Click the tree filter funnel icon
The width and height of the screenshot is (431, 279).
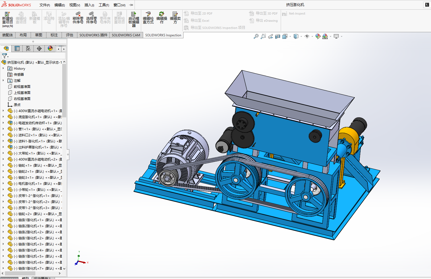coord(4,56)
